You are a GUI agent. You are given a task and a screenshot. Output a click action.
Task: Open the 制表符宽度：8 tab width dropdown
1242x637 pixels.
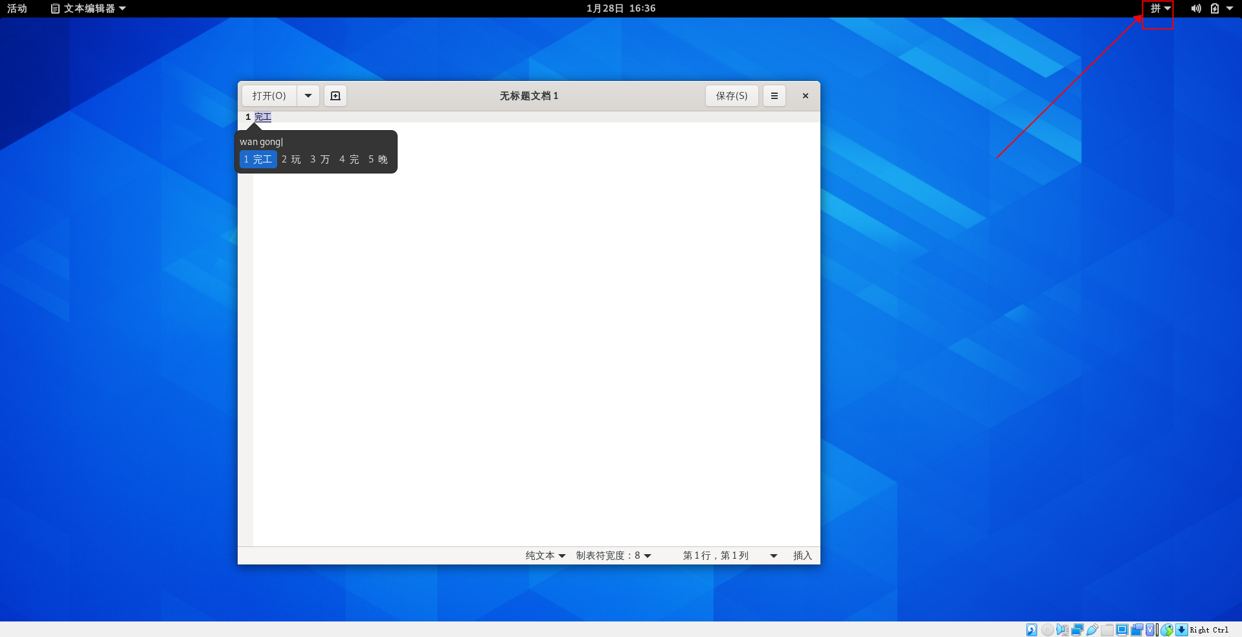(613, 555)
